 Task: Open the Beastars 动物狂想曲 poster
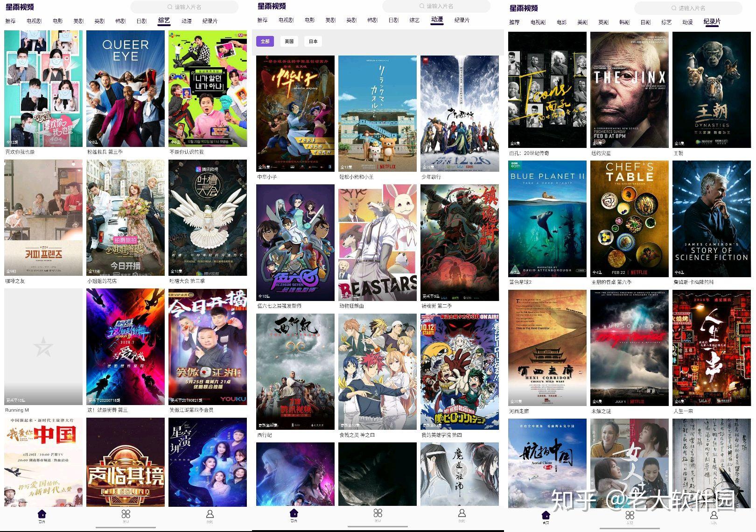378,243
